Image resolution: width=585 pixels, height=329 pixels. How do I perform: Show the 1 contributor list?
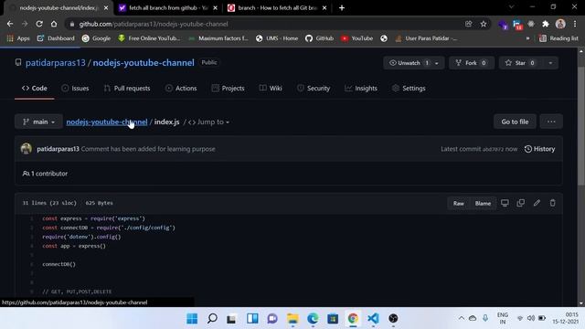(45, 174)
